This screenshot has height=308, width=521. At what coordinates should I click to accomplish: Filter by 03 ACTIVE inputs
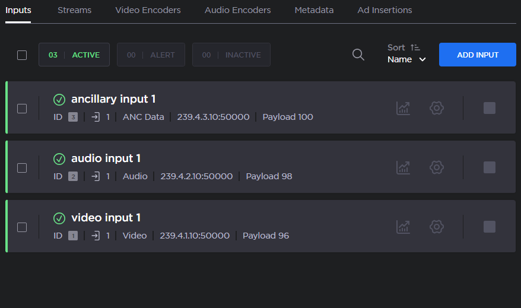(74, 55)
